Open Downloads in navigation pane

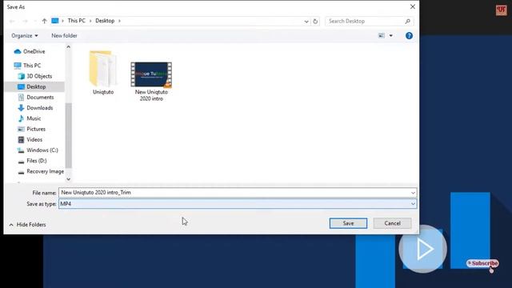pos(39,108)
